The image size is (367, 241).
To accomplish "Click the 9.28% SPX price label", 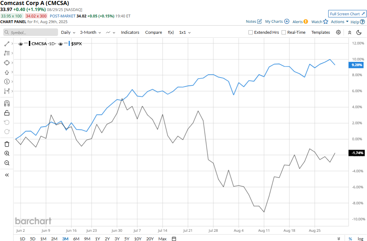I will (356, 65).
